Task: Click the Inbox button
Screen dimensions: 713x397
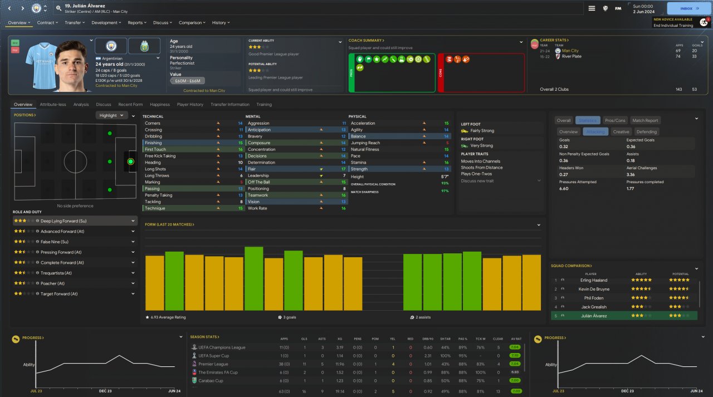Action: pyautogui.click(x=686, y=8)
